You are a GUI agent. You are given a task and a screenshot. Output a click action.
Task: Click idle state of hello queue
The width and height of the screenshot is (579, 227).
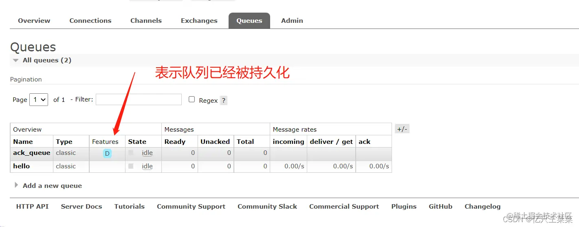147,166
